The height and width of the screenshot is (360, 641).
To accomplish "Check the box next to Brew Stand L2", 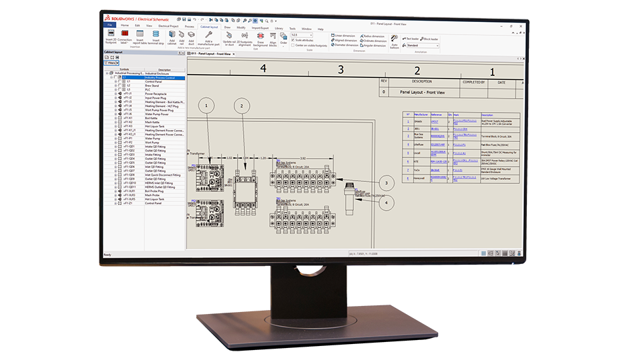I will coord(120,86).
